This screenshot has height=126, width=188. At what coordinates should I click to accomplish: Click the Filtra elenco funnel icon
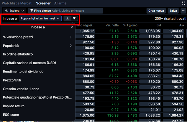tap(32, 11)
